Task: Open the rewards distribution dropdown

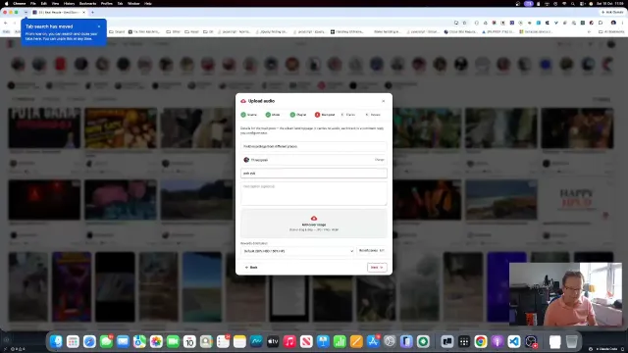Action: click(x=297, y=251)
